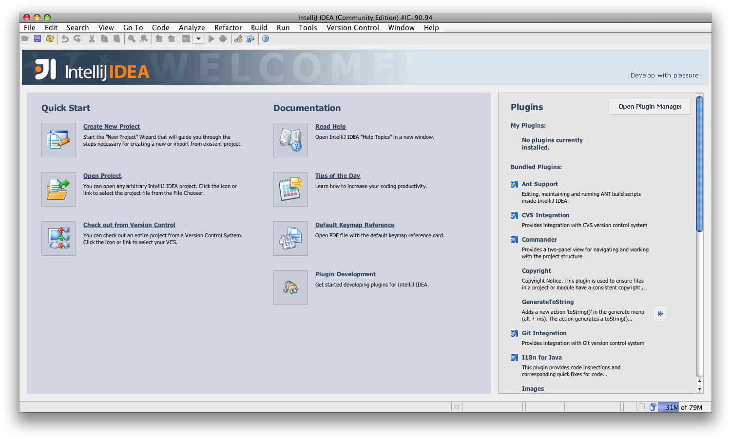This screenshot has width=731, height=439.
Task: Open Settings via wrench icon
Action: [238, 38]
